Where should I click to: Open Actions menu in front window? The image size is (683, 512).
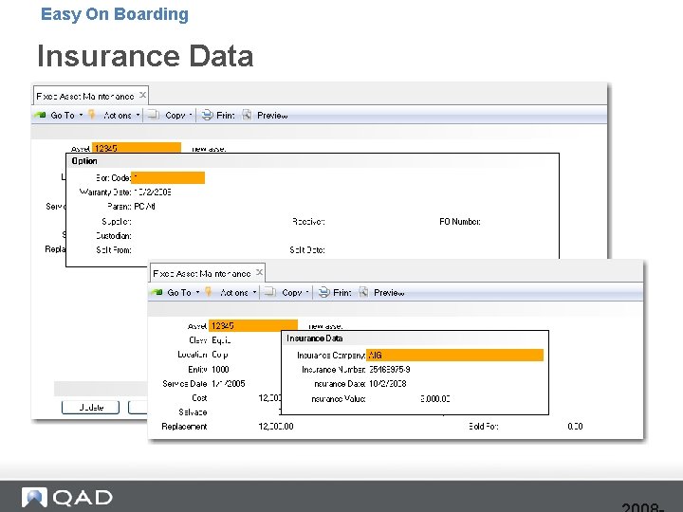(x=234, y=293)
